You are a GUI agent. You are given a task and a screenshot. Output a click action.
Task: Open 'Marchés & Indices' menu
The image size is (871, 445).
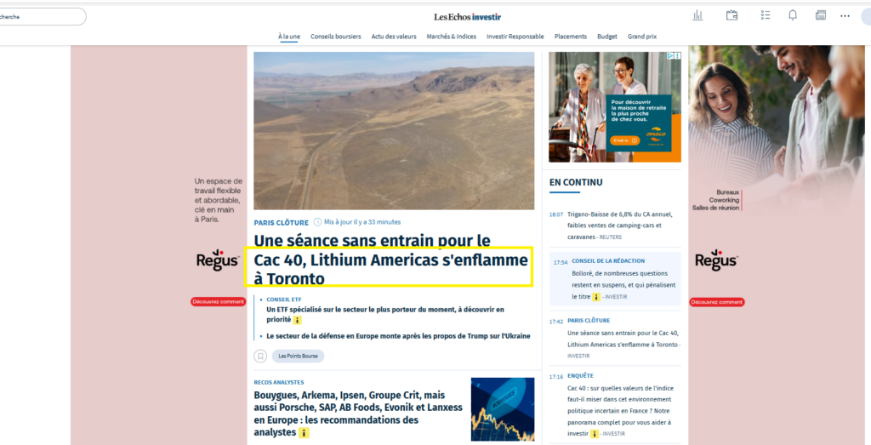pyautogui.click(x=452, y=37)
